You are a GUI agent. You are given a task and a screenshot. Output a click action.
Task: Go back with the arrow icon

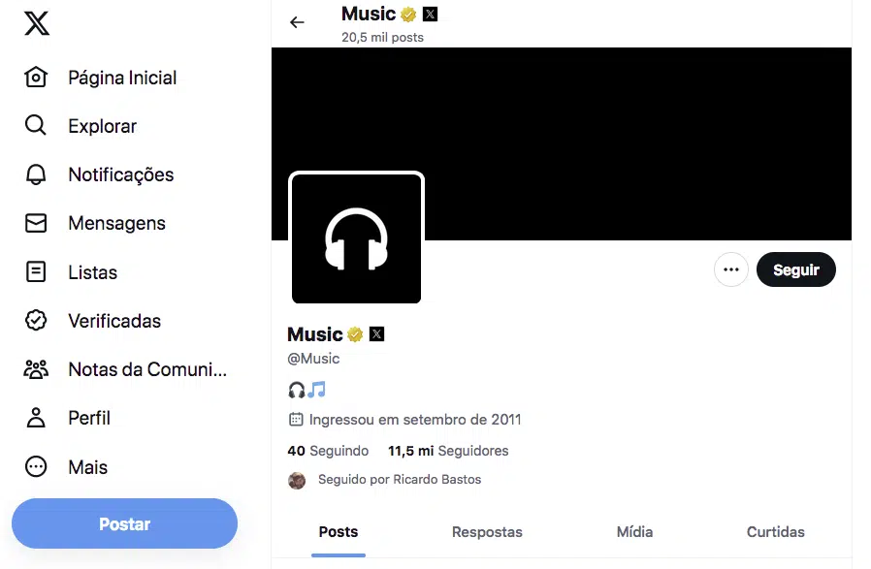(x=297, y=22)
